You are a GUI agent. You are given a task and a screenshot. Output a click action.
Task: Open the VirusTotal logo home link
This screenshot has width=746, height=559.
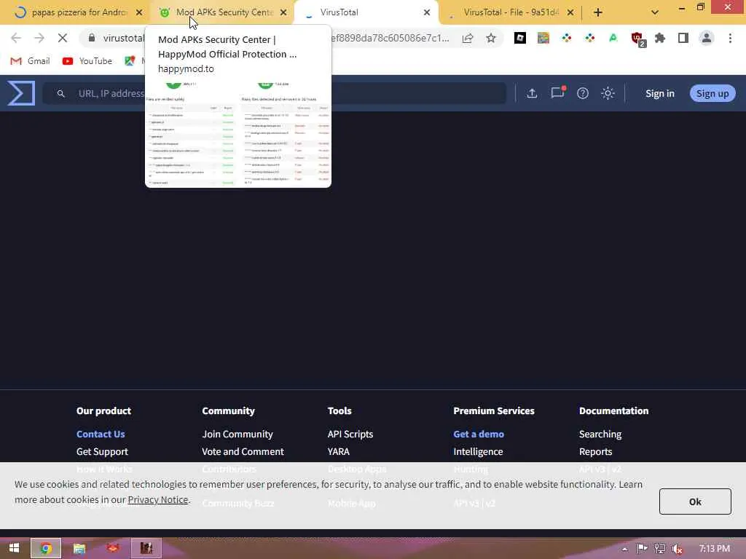tap(21, 93)
